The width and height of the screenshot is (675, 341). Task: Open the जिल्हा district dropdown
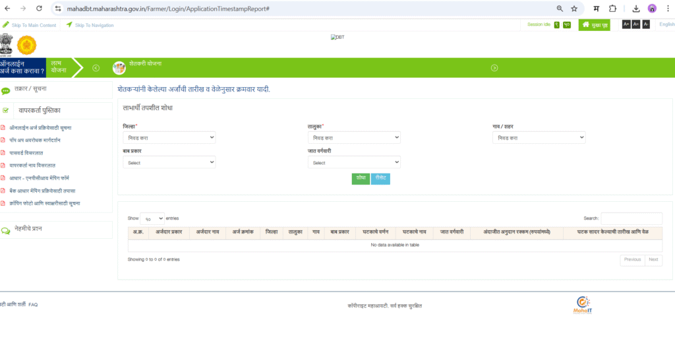pos(169,138)
